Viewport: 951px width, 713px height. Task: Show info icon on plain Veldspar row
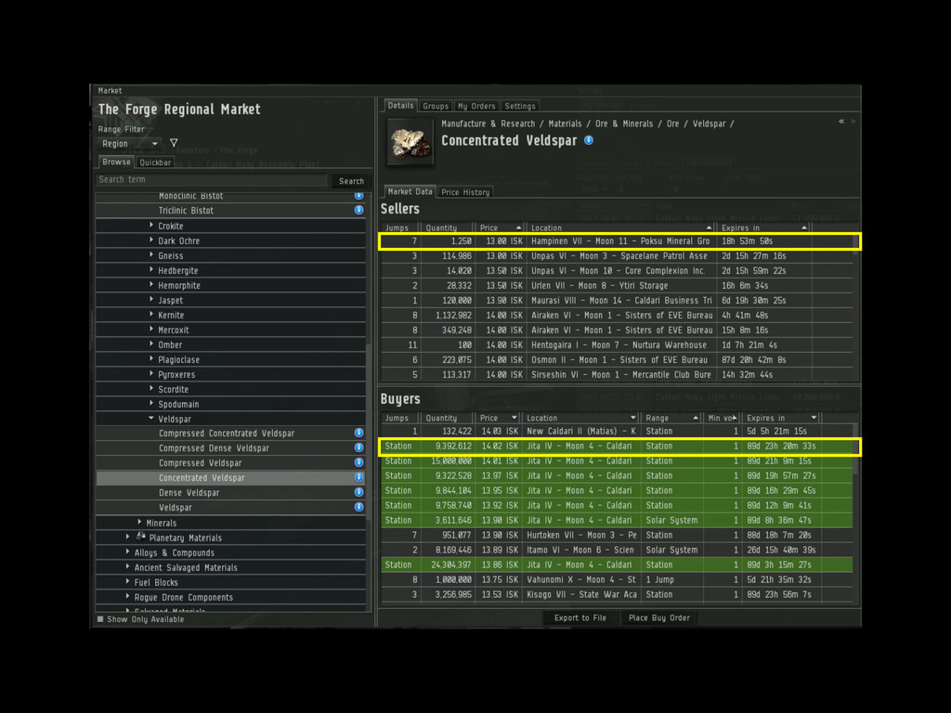coord(359,507)
